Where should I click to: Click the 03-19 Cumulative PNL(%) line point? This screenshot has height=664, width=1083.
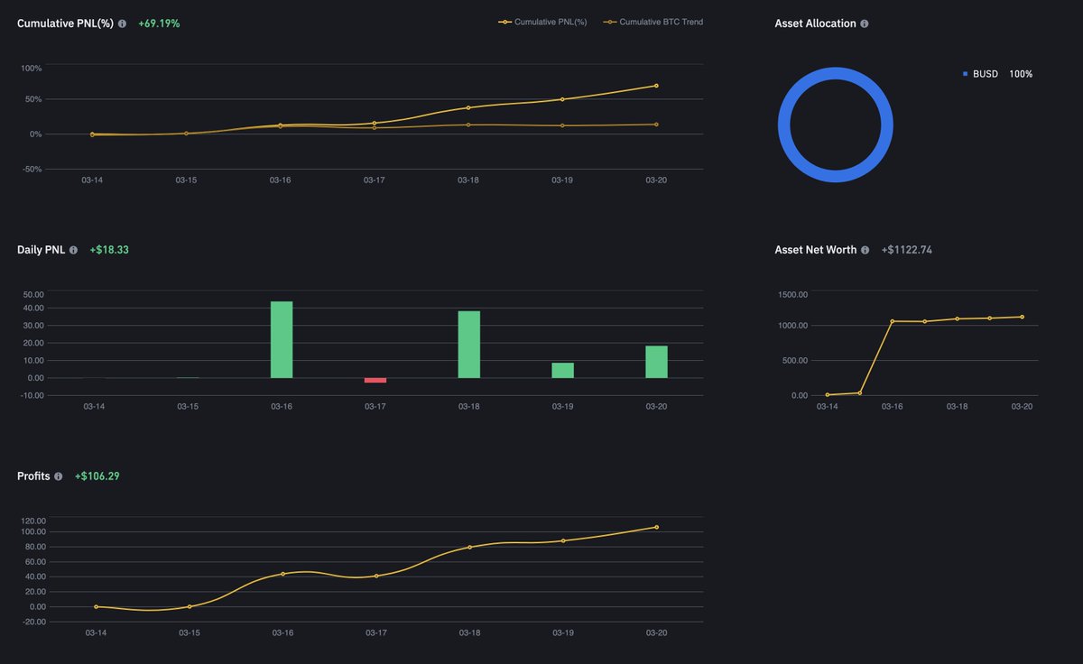coord(562,99)
